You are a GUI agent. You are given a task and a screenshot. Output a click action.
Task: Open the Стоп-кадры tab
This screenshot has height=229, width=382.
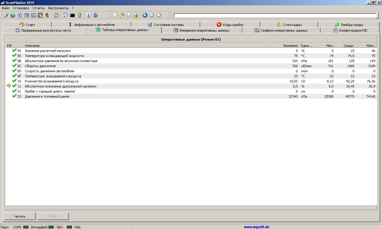pos(289,24)
